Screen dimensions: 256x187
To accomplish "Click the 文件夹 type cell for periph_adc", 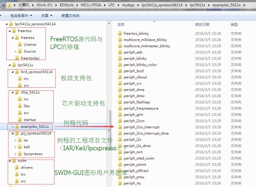I will click(x=236, y=52).
